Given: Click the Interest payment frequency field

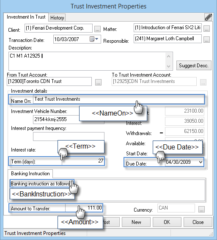Looking at the screenshot, I should click(x=69, y=137).
